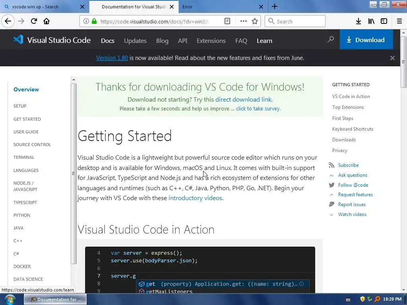Click Watch videos link
407x305 pixels.
click(352, 214)
